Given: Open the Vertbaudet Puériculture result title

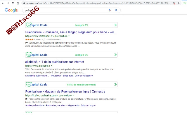Looking at the screenshot, I should pos(71,32).
